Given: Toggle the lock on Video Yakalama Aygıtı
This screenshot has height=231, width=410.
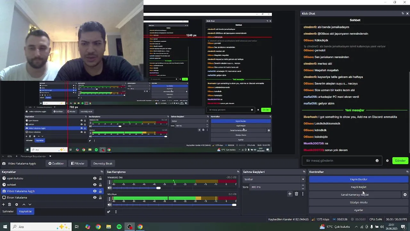Looking at the screenshot, I should 100,191.
